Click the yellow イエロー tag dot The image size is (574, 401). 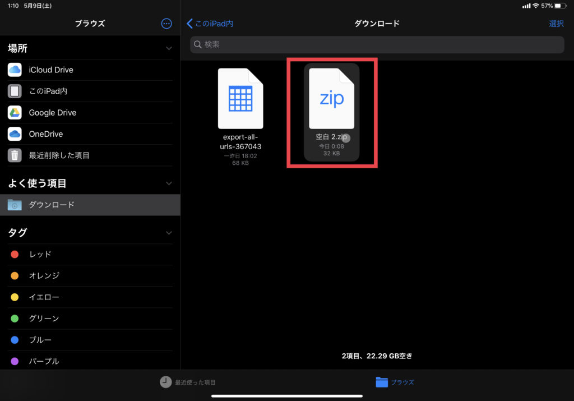click(15, 297)
